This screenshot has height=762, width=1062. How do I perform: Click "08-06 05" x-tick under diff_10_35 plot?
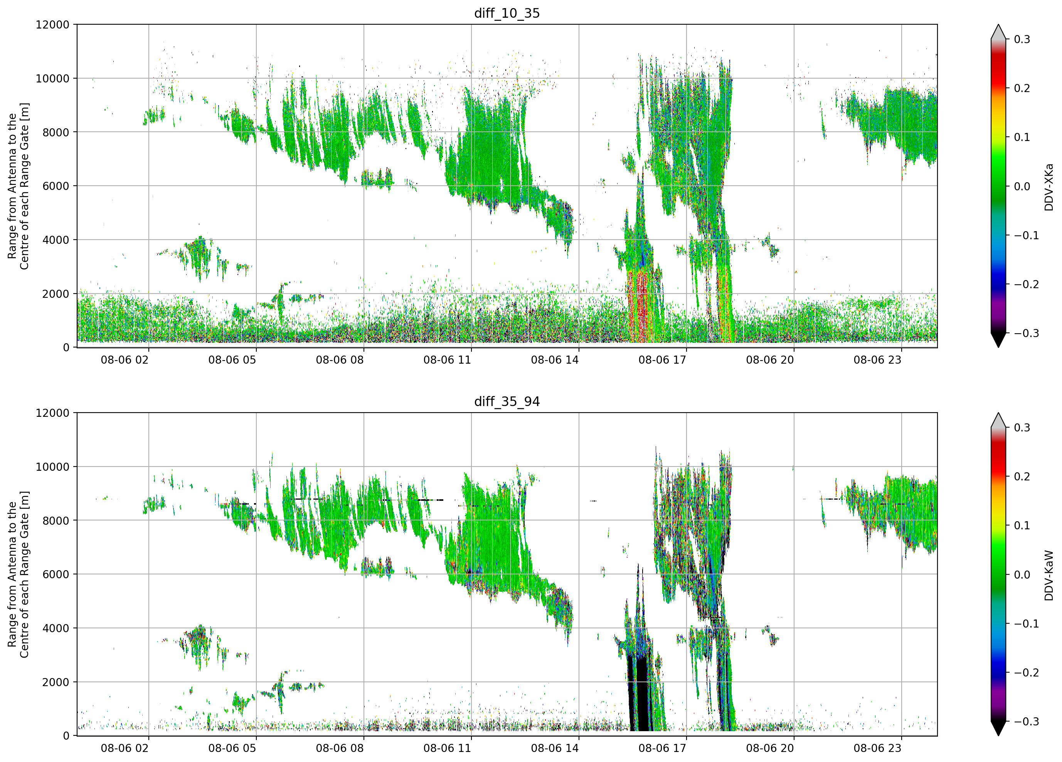[232, 360]
